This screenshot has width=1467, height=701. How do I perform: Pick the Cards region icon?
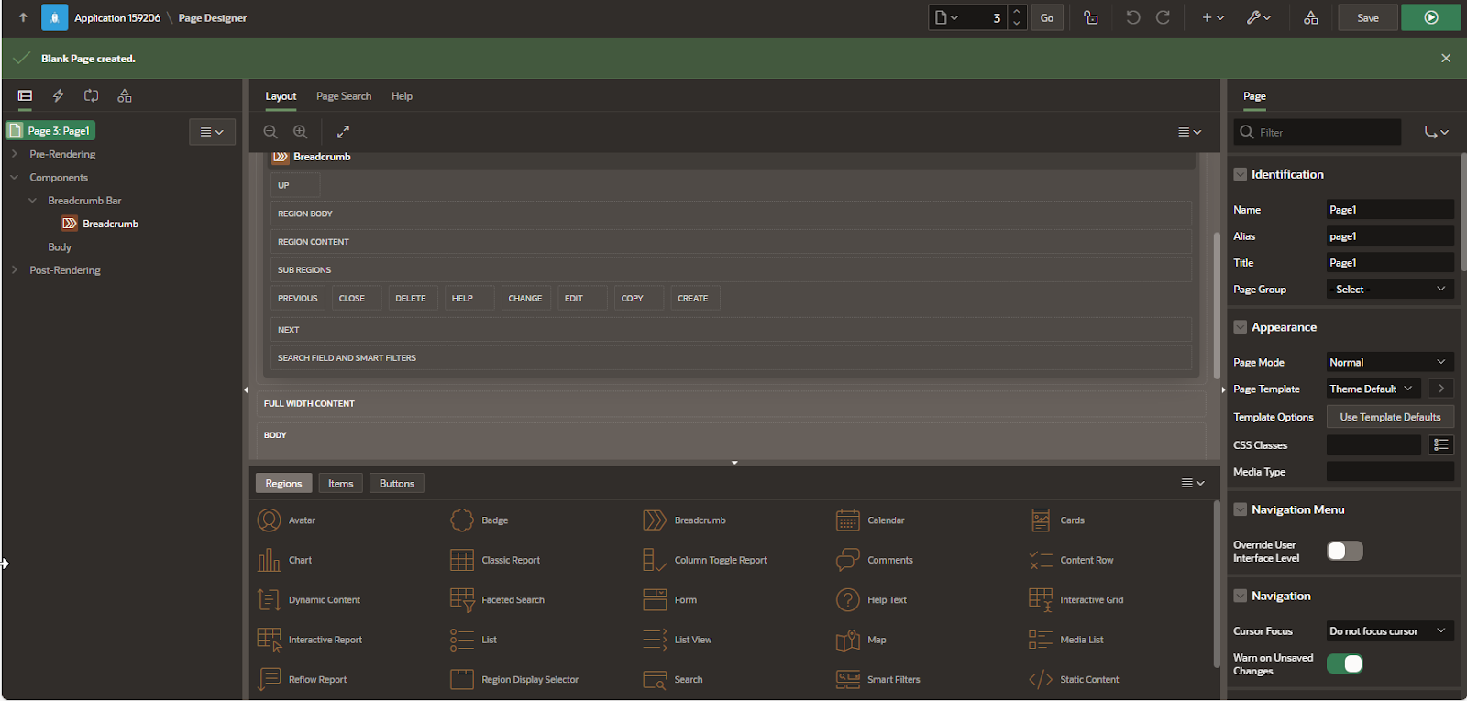1041,520
